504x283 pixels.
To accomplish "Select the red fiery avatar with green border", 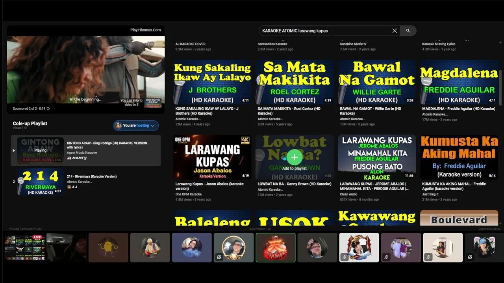I will tap(275, 248).
